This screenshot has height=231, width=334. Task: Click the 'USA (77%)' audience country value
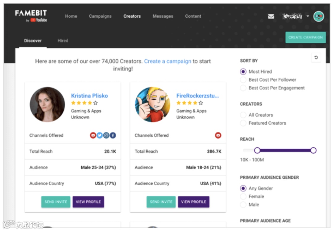[x=105, y=183]
